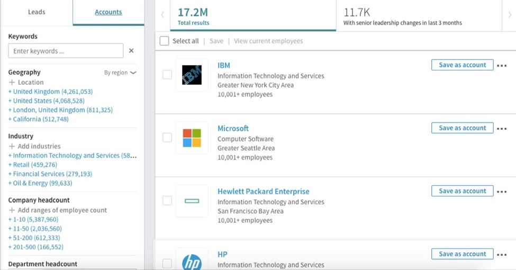Show 17.2M Total results tab

253,15
